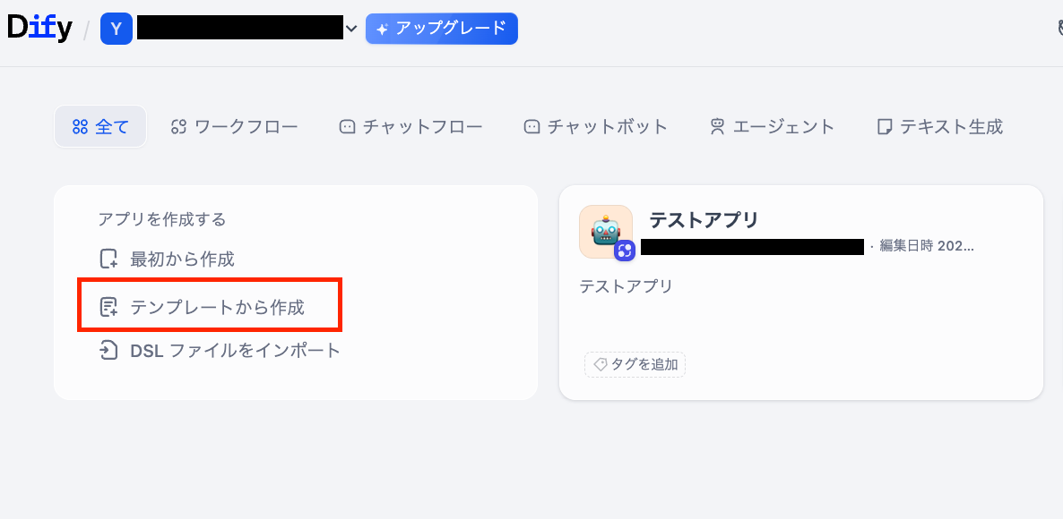
Task: Click the Dify logo
Action: (x=39, y=29)
